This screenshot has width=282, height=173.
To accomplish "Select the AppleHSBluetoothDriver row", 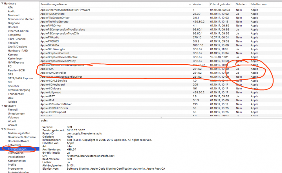I will (x=161, y=104).
